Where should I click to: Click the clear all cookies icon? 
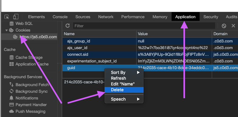(x=224, y=26)
